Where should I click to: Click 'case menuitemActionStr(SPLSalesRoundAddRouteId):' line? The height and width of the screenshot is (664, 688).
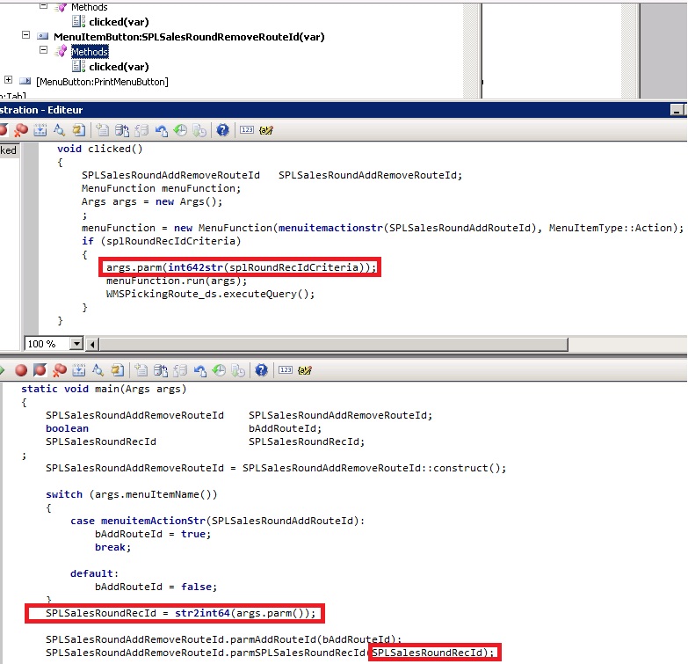point(217,521)
